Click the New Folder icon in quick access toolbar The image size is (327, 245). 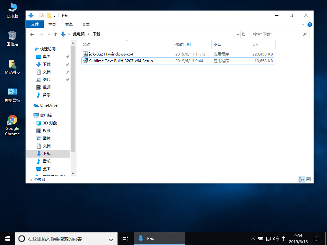pyautogui.click(x=49, y=16)
